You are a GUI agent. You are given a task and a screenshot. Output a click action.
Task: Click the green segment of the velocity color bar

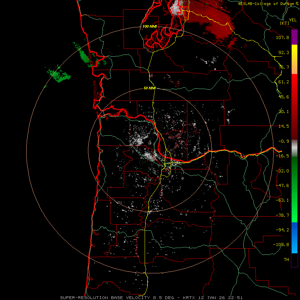point(294,189)
